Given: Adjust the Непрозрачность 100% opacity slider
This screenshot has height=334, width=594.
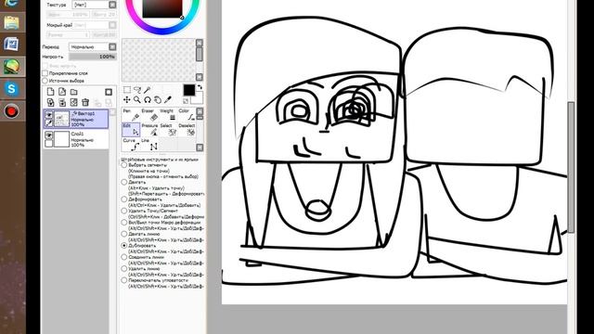Looking at the screenshot, I should [93, 57].
